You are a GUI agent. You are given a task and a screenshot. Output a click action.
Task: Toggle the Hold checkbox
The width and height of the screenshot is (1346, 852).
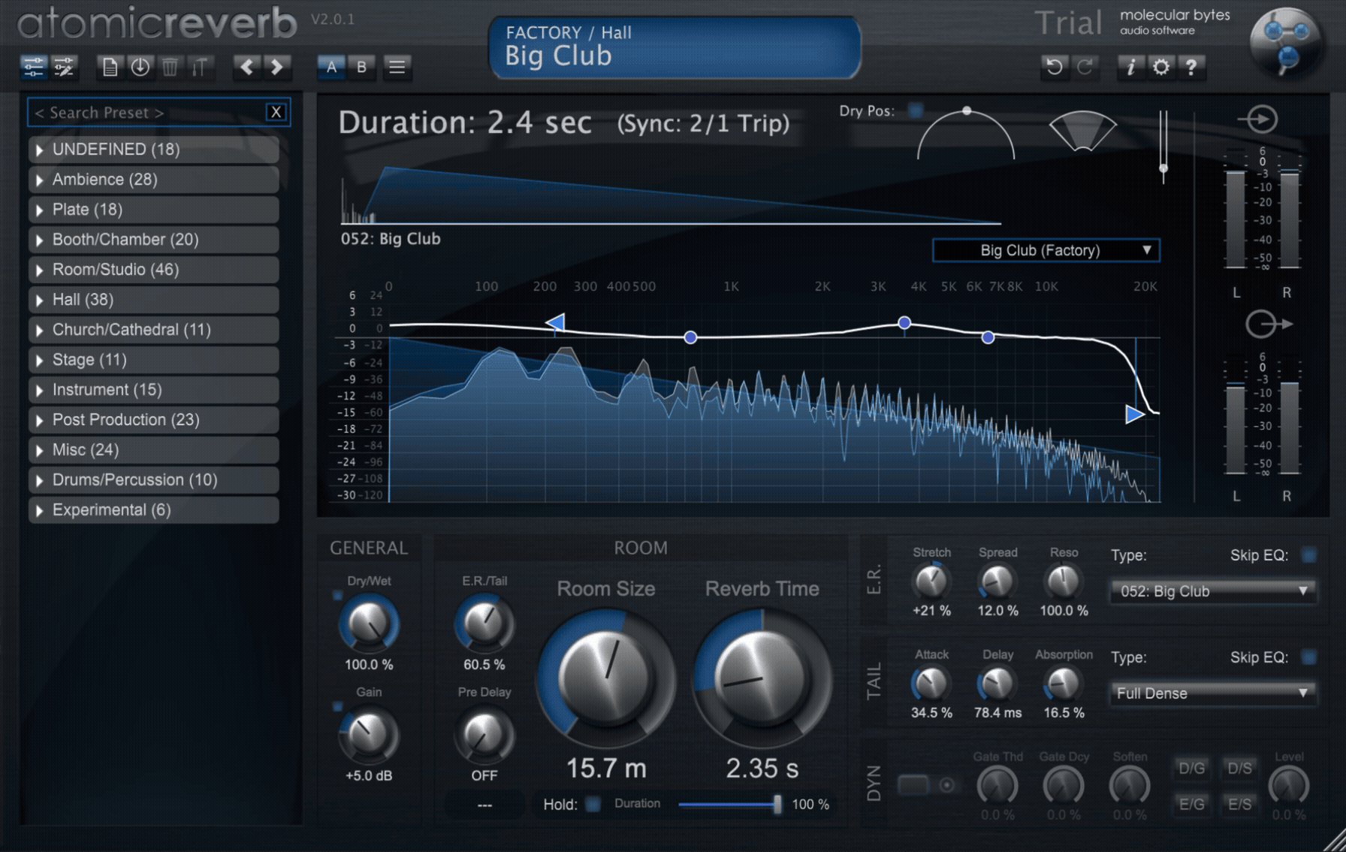tap(593, 805)
